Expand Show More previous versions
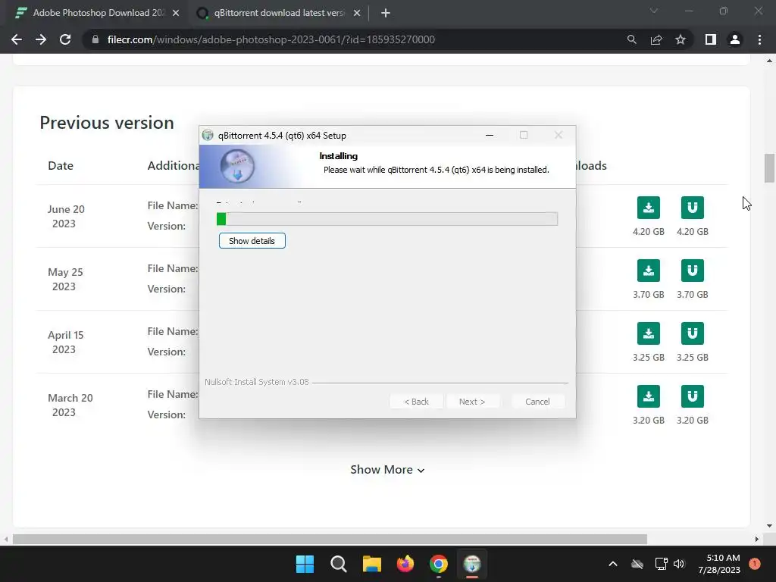This screenshot has width=776, height=582. click(x=387, y=469)
